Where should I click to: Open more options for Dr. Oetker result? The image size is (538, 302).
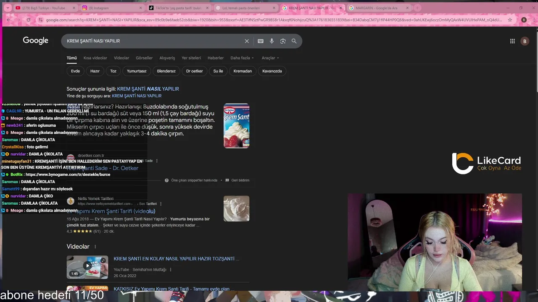click(157, 161)
